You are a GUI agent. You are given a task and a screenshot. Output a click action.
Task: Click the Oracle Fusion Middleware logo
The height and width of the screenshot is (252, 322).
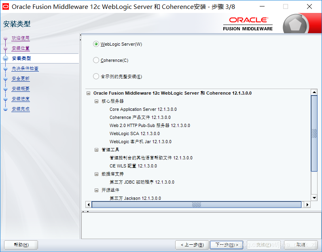[248, 24]
